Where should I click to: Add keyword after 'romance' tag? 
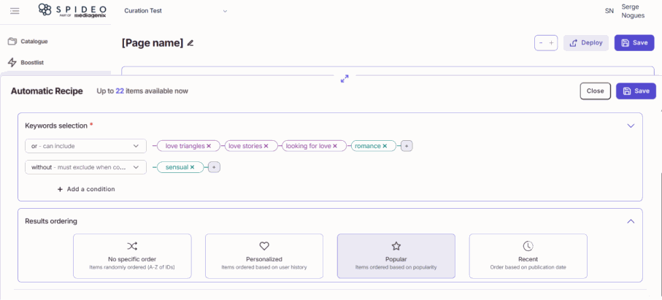click(x=407, y=146)
